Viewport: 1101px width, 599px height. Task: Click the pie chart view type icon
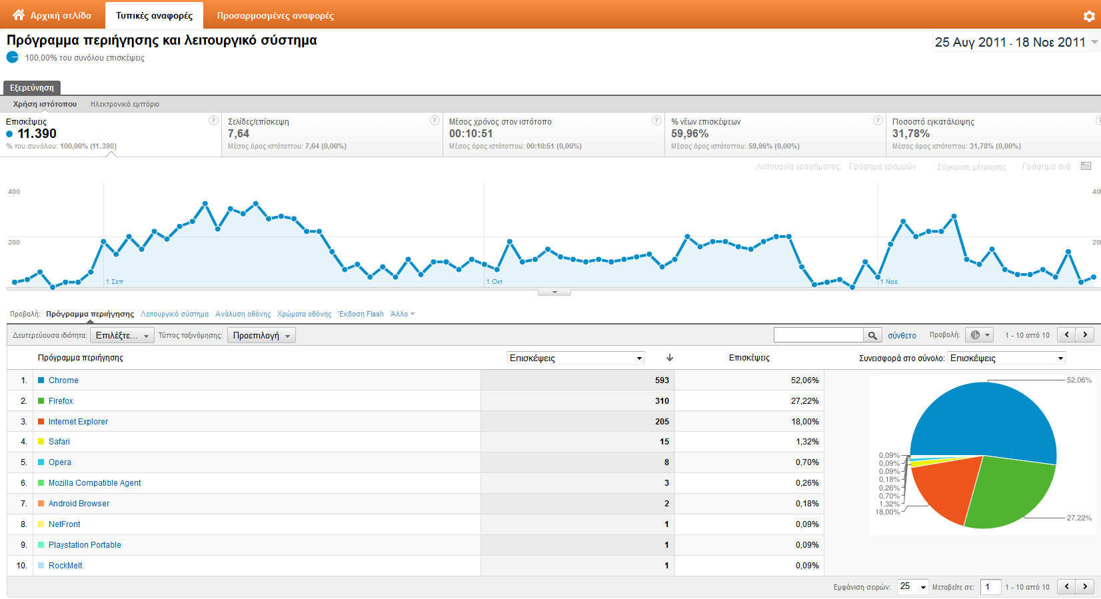[979, 335]
